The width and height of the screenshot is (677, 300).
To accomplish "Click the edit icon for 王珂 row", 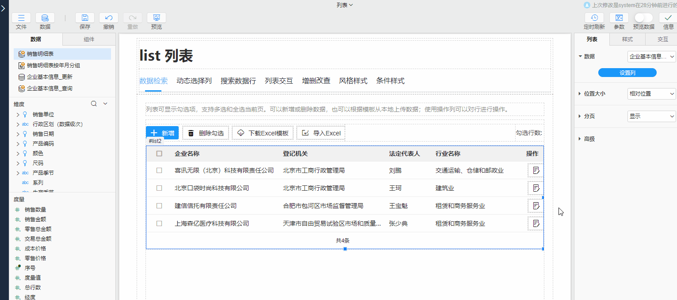I will tap(536, 188).
